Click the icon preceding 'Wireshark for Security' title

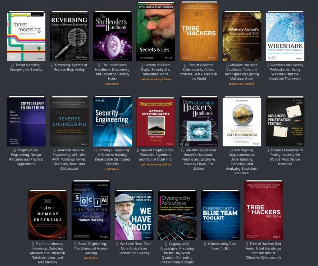pyautogui.click(x=267, y=65)
